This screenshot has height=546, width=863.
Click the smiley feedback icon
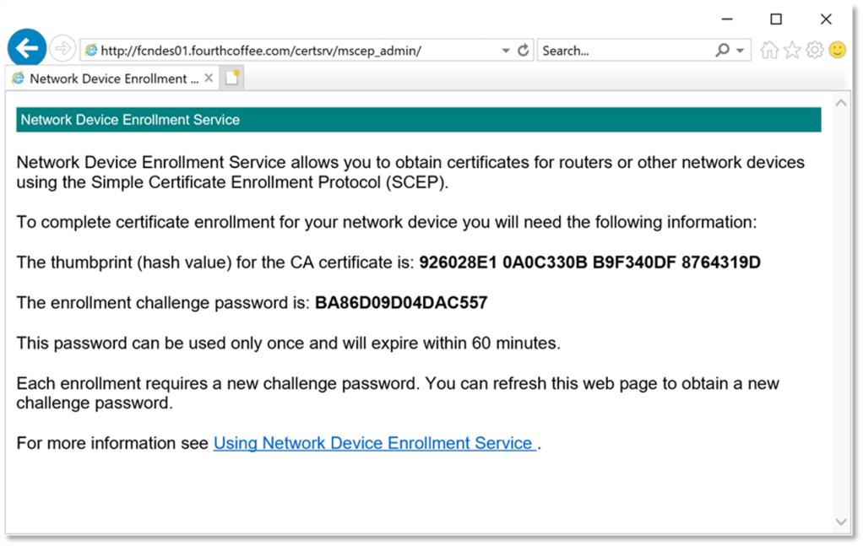coord(837,51)
